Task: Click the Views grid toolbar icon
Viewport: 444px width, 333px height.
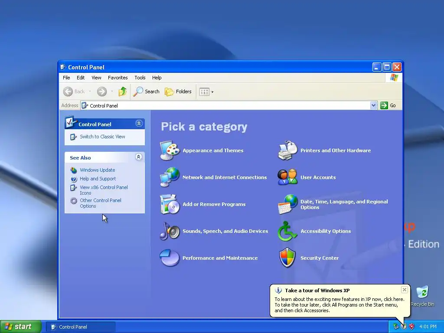Action: [x=204, y=92]
